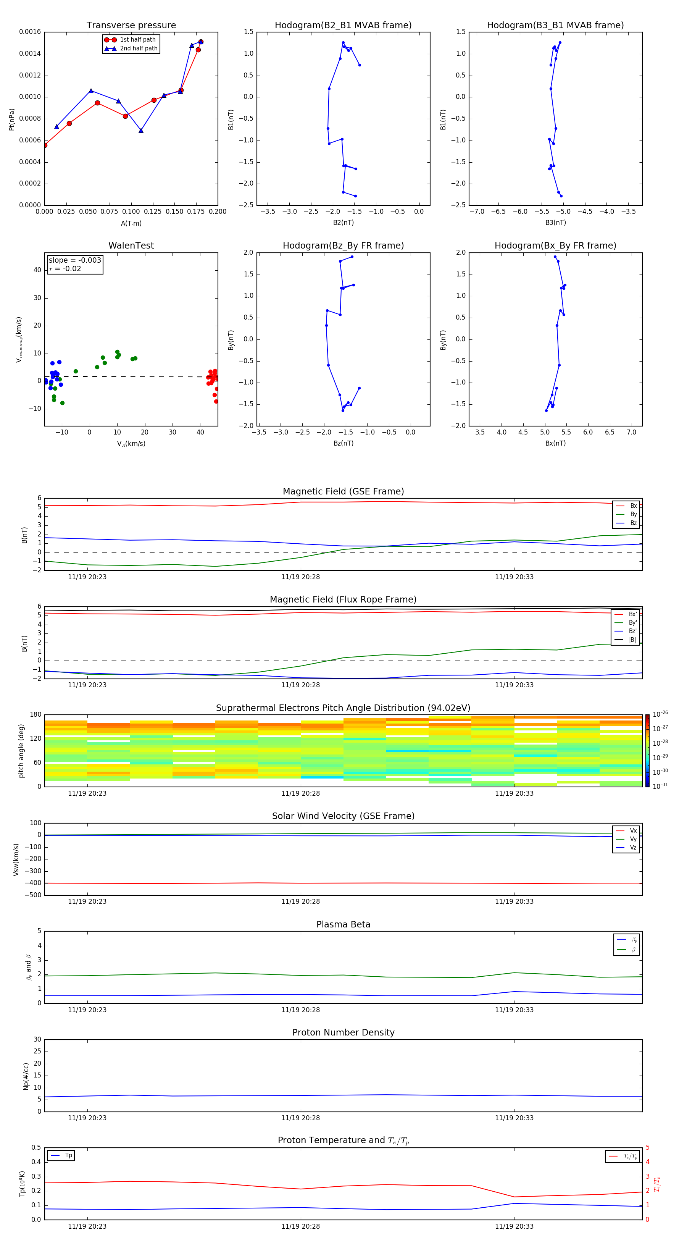Click the 'Hodogram(B3_B1 MVAB frame)' title
This screenshot has width=687, height=1260.
[x=555, y=26]
